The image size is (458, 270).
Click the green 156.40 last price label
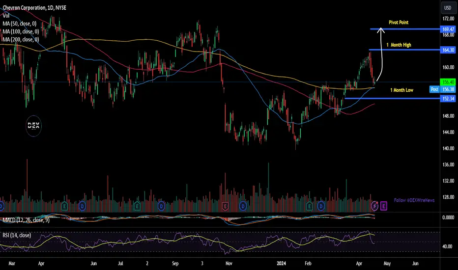[448, 82]
